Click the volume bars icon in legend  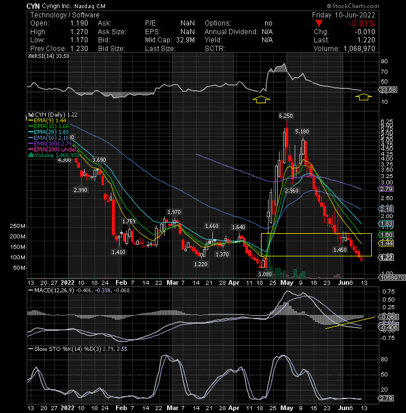[x=31, y=155]
